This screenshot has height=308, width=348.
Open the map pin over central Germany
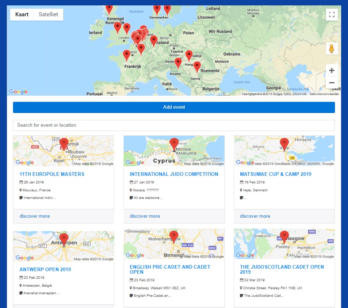pos(154,41)
